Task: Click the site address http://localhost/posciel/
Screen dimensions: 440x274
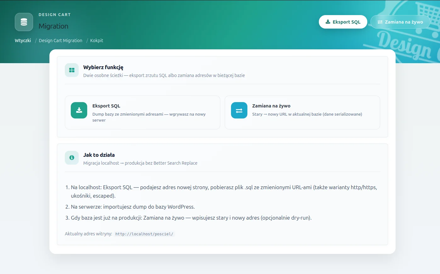Action: point(144,234)
